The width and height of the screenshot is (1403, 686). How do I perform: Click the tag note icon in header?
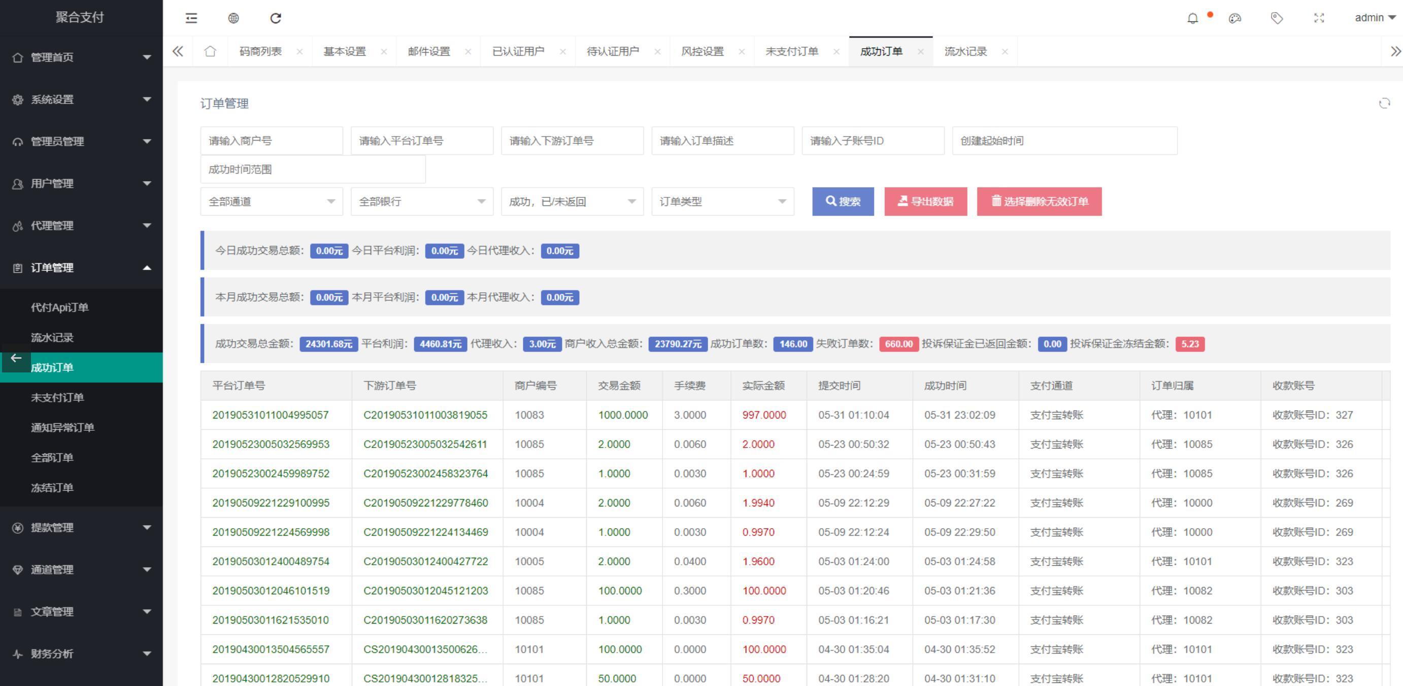[x=1277, y=18]
